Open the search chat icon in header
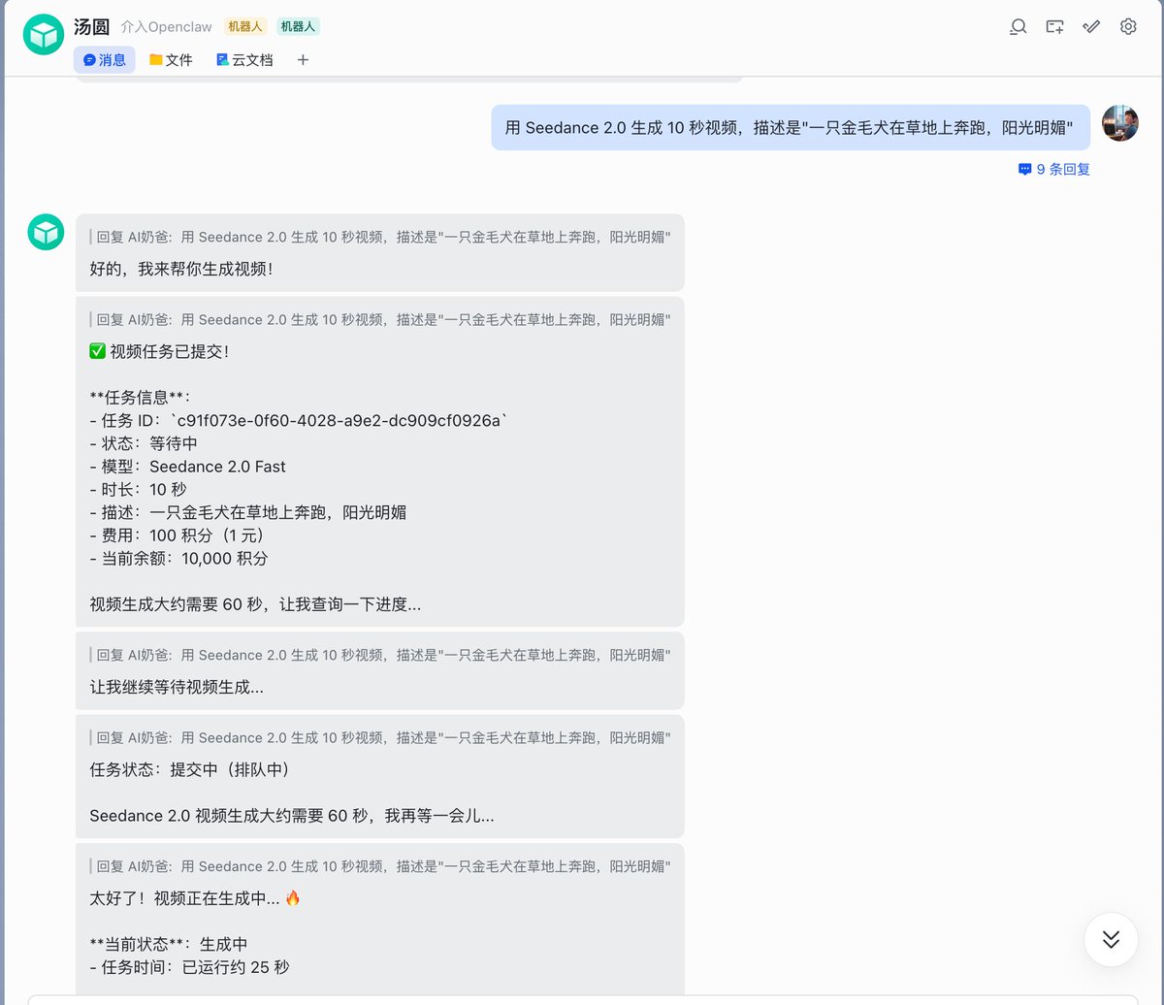This screenshot has height=1005, width=1164. pyautogui.click(x=1018, y=27)
